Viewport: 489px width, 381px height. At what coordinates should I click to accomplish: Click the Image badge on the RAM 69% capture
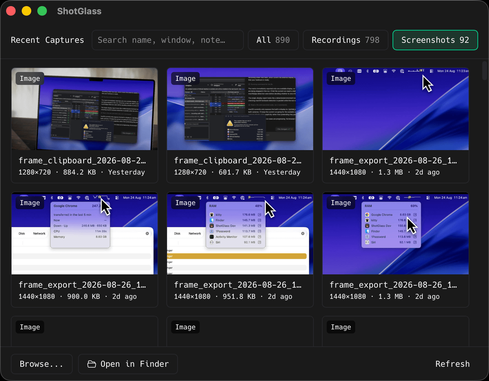point(341,203)
